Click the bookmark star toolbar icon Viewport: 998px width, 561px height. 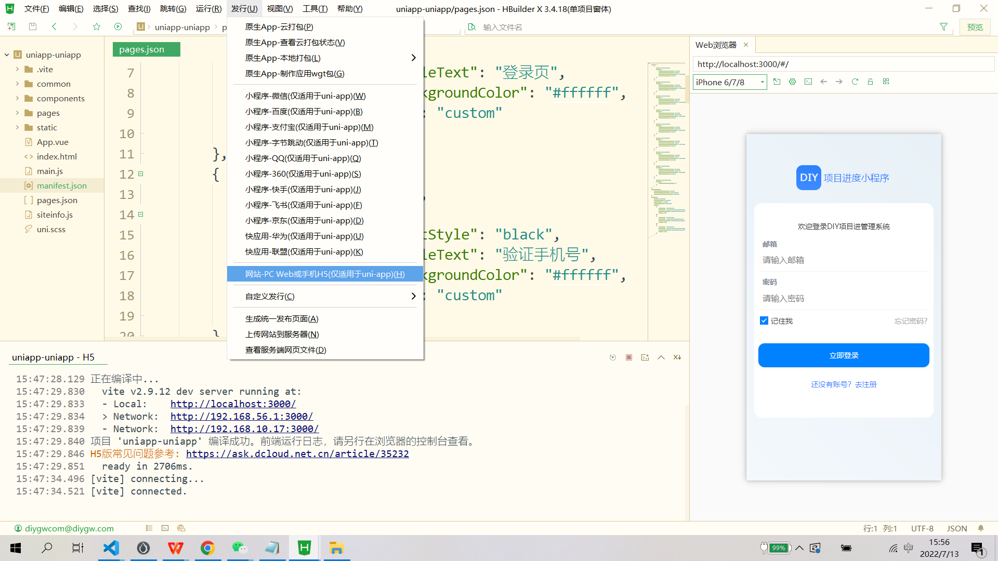point(97,26)
